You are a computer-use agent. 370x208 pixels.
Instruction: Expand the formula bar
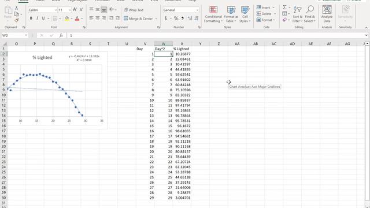366,35
